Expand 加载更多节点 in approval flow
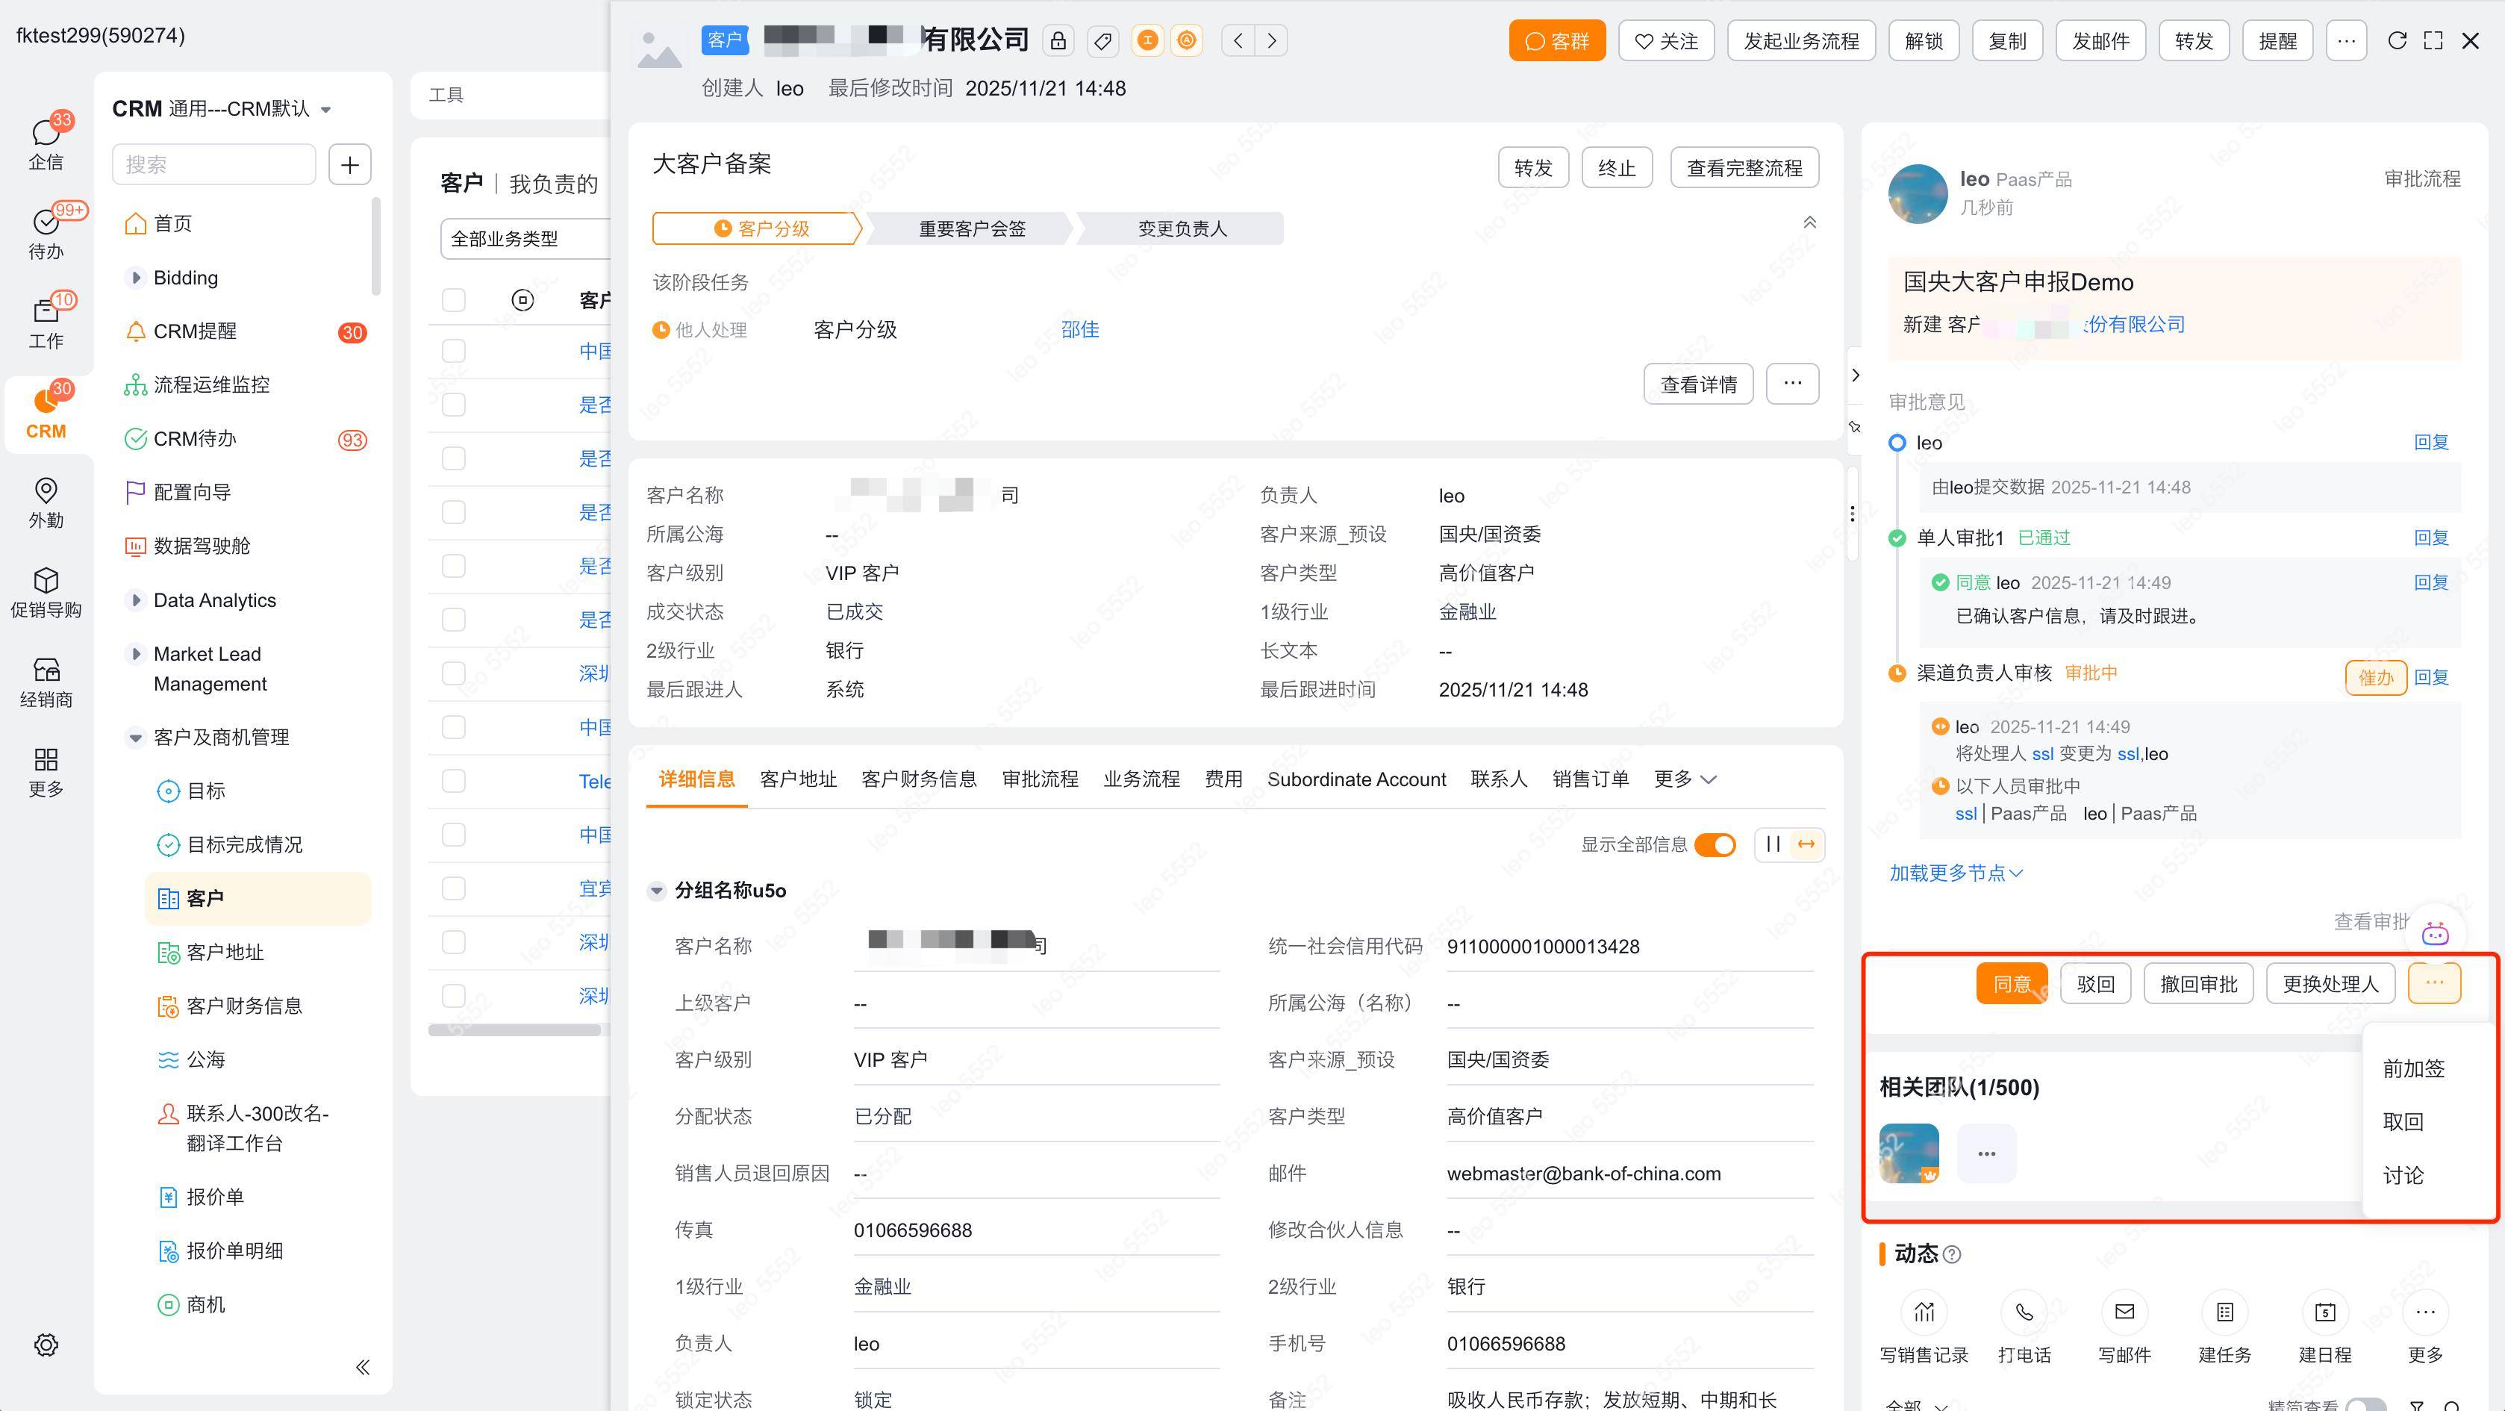The width and height of the screenshot is (2505, 1411). tap(1955, 873)
